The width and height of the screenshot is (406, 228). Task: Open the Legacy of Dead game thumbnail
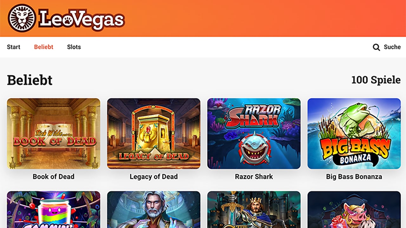point(154,134)
